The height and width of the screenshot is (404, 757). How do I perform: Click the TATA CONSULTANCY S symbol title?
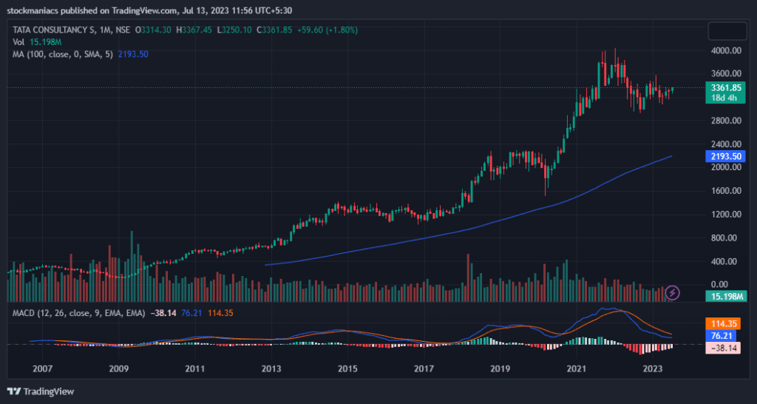pos(53,30)
